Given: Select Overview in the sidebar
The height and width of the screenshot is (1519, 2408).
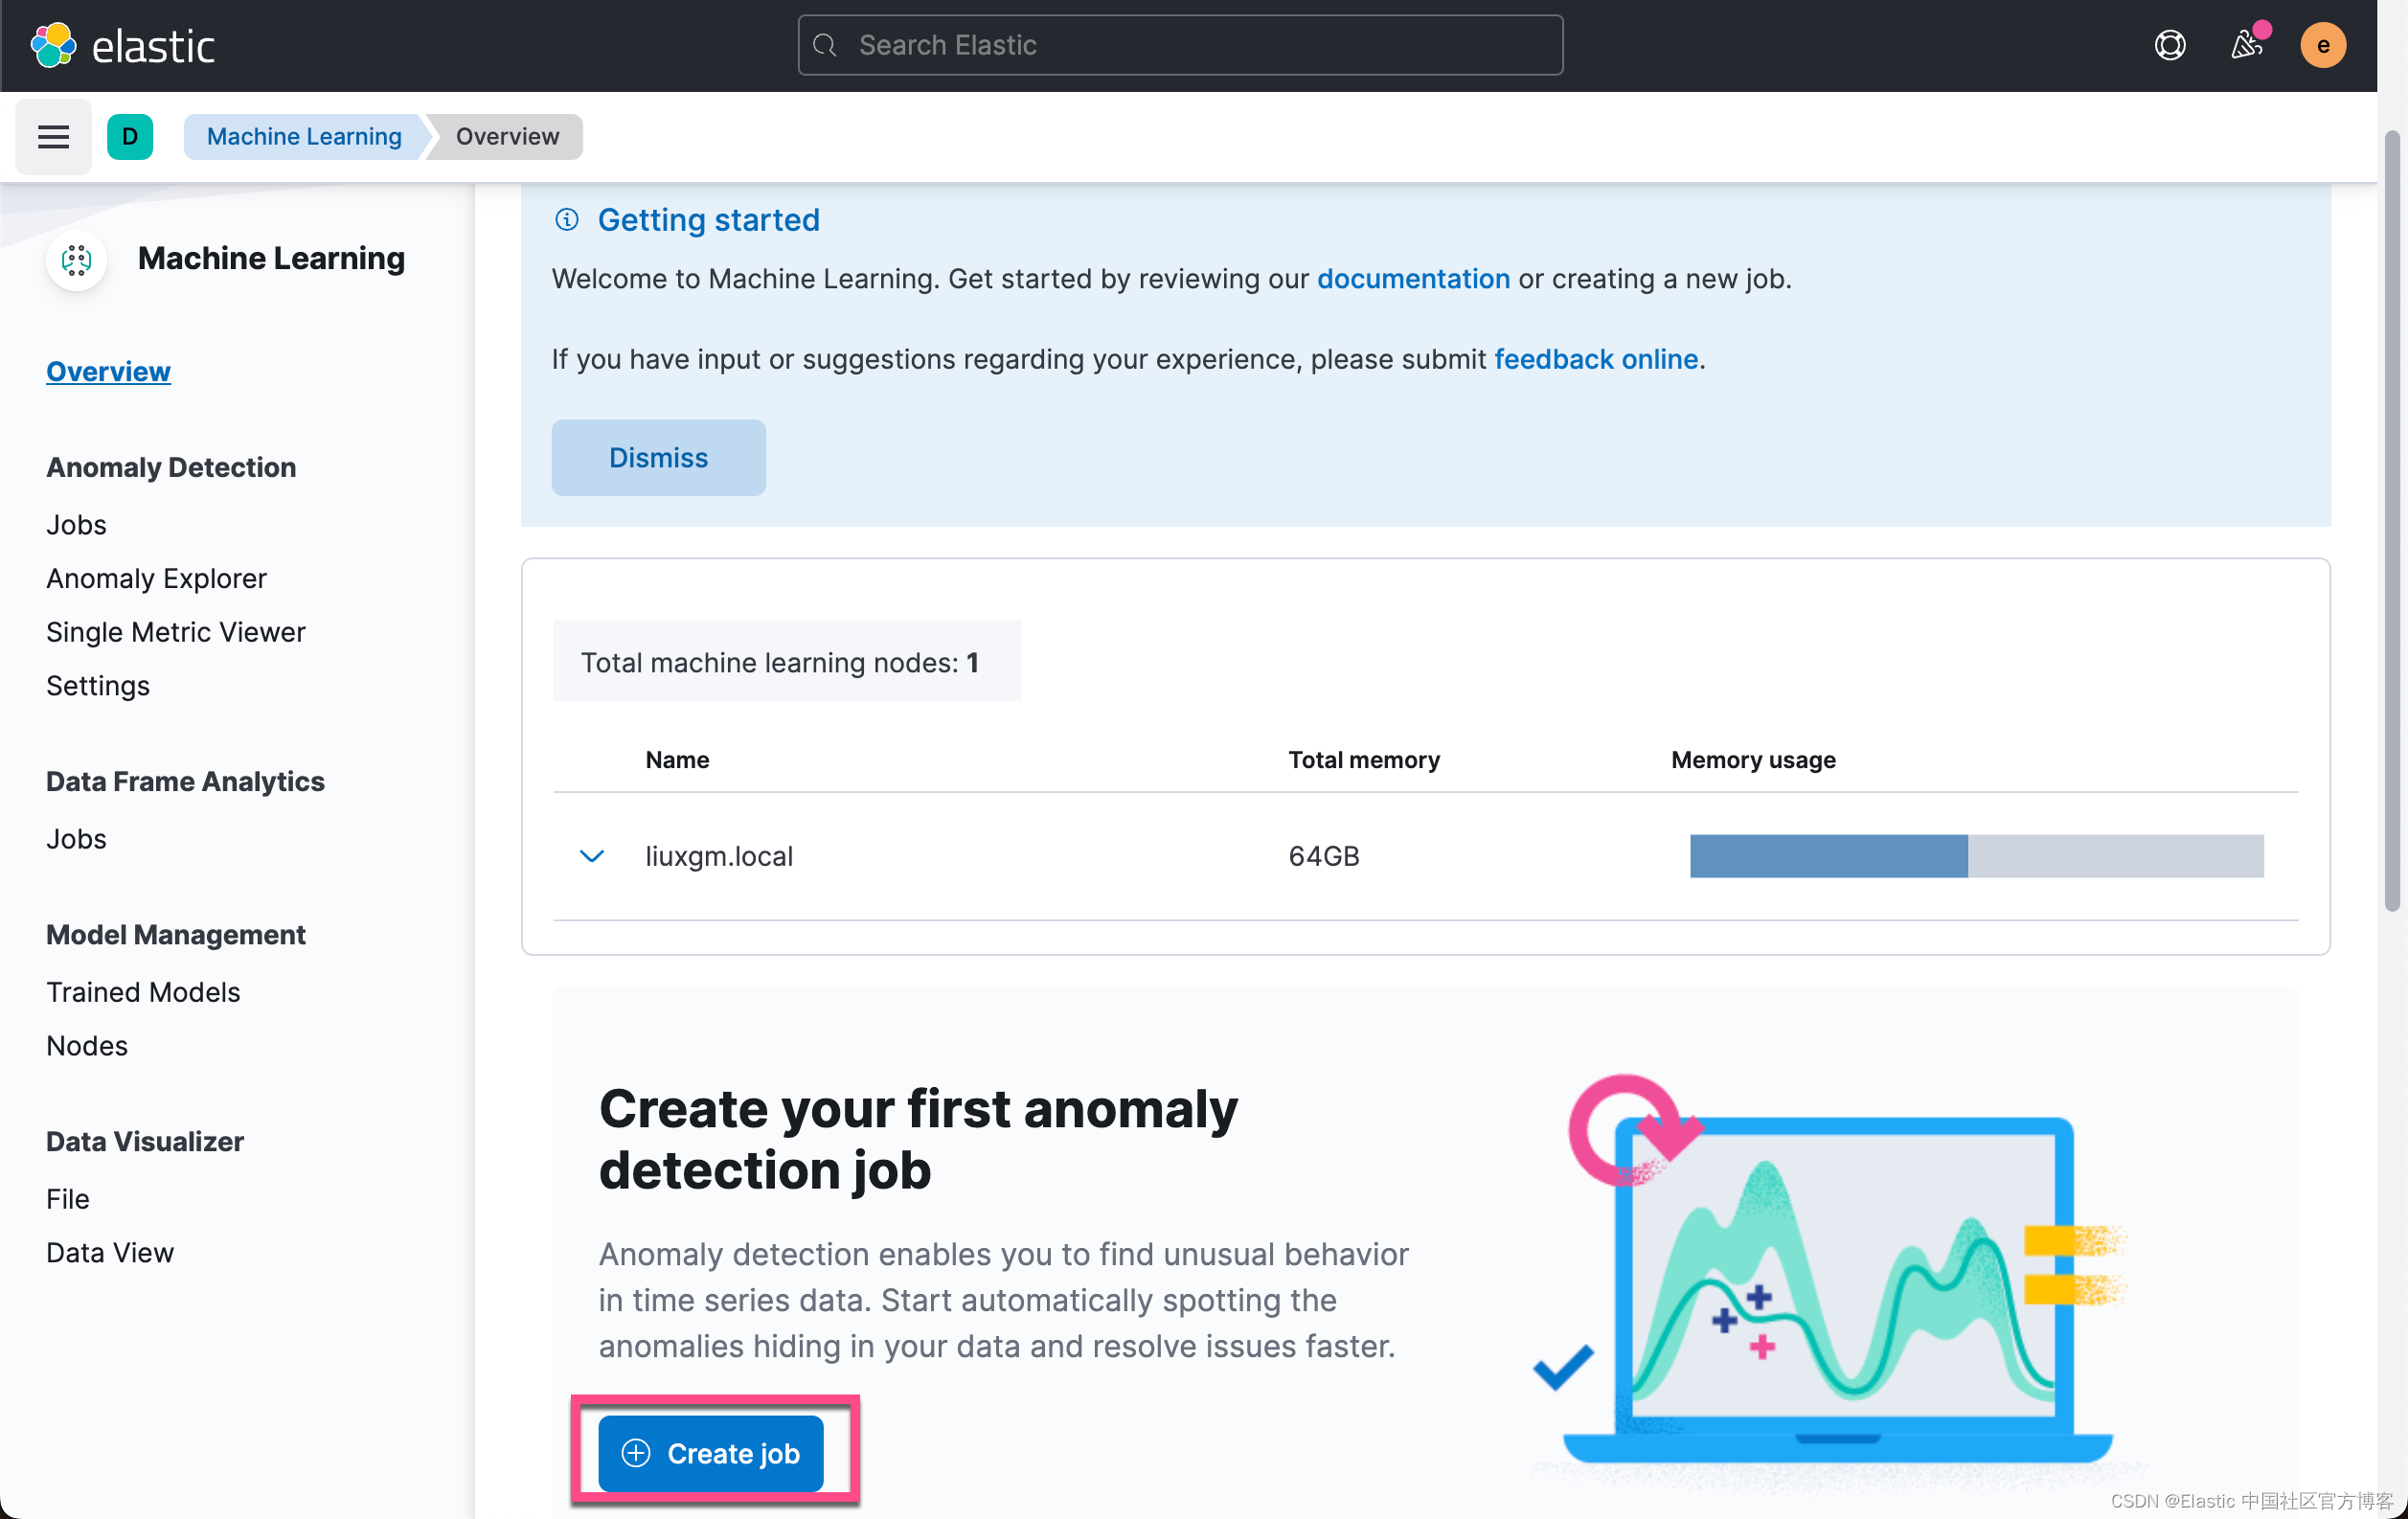Looking at the screenshot, I should 108,371.
